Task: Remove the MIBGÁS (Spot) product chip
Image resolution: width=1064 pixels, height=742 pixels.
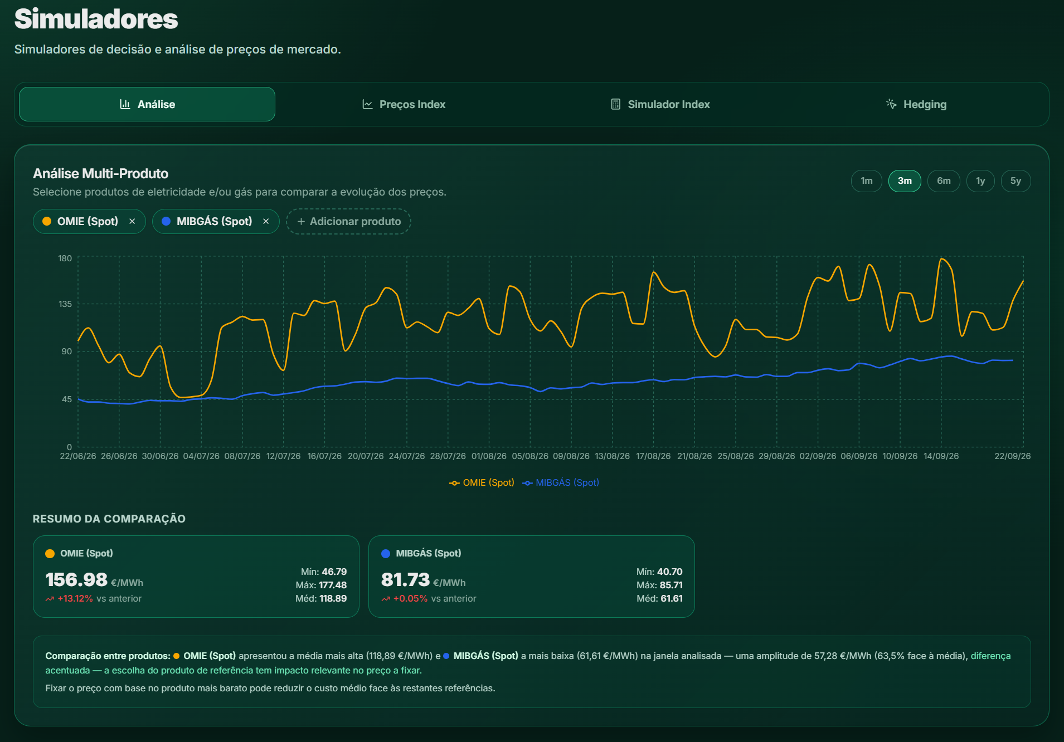Action: [x=266, y=221]
